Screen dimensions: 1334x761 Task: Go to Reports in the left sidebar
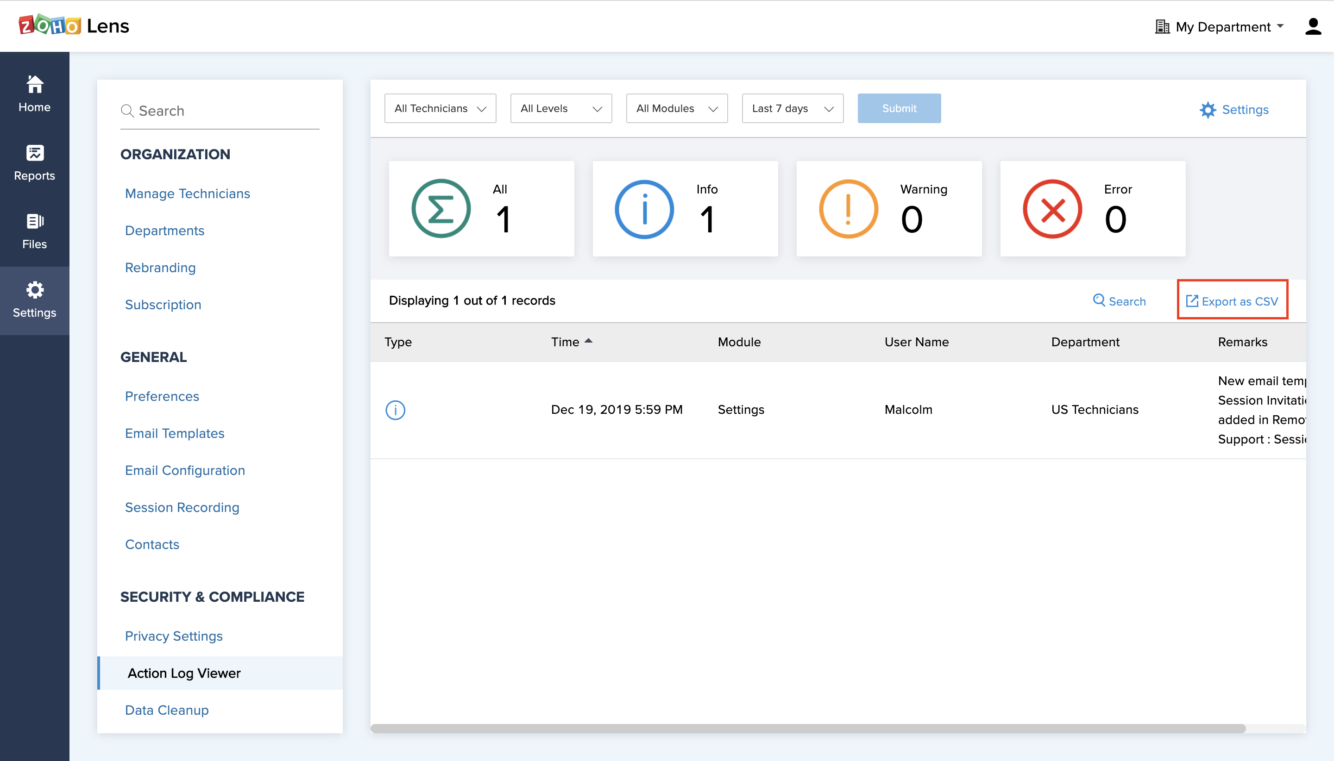[x=35, y=162]
